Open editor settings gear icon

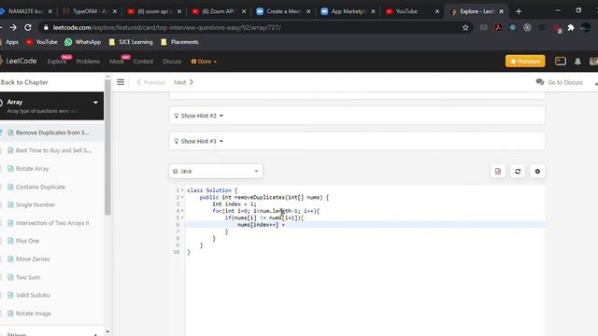coord(537,171)
